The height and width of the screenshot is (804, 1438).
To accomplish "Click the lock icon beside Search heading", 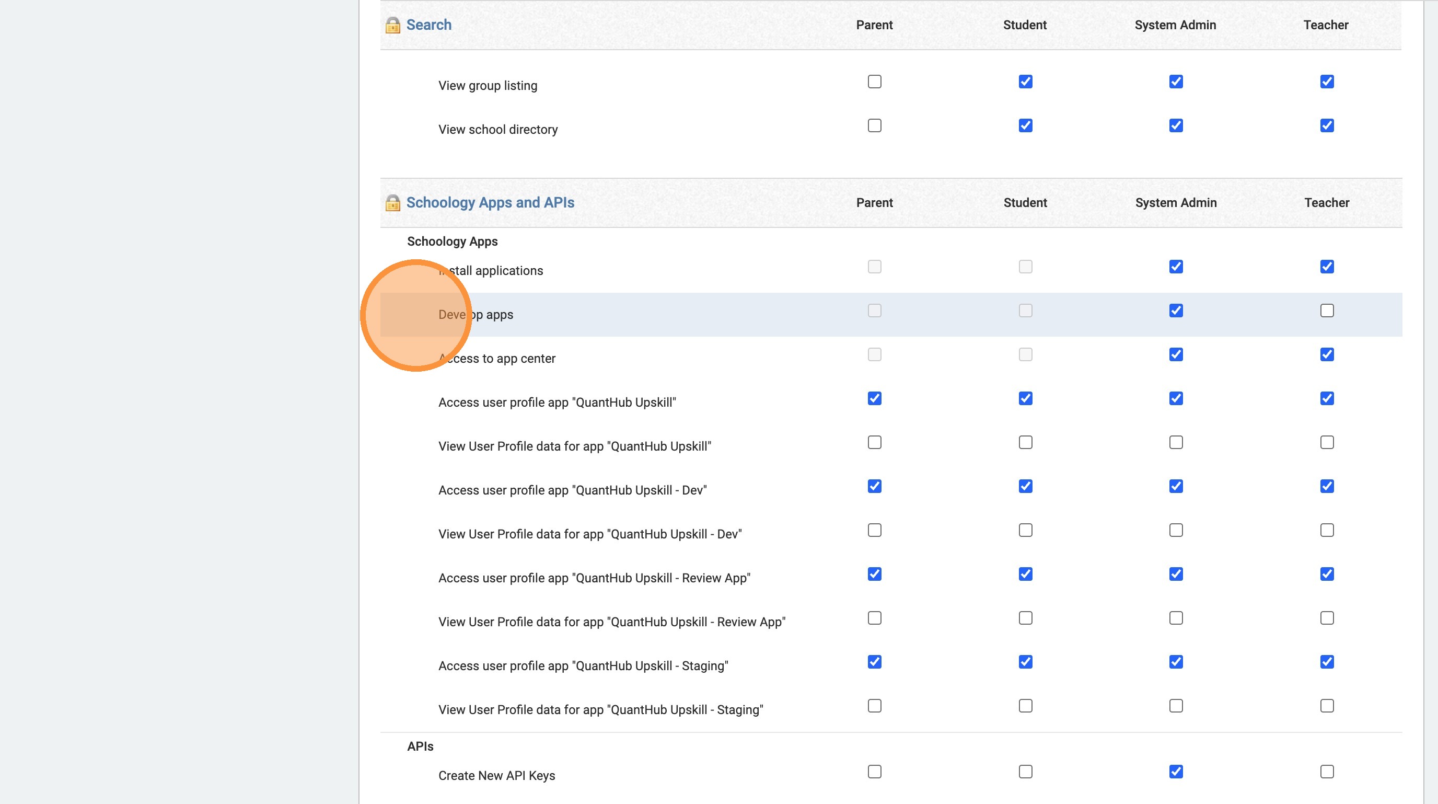I will point(392,25).
